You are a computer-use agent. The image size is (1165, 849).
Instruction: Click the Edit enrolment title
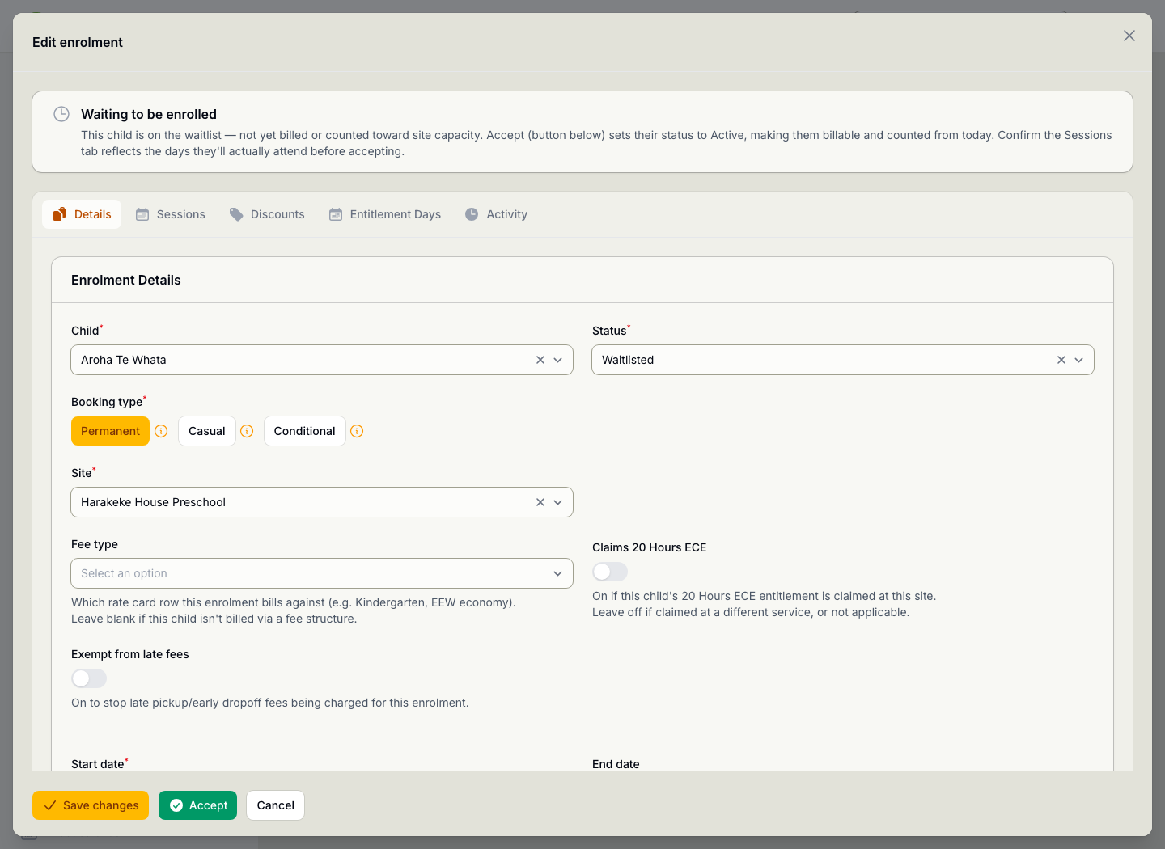78,42
